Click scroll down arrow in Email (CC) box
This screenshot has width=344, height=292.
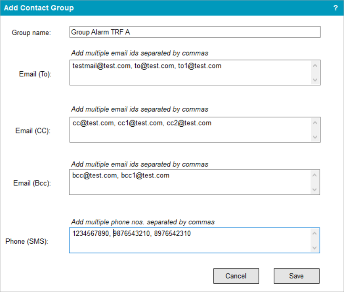click(x=315, y=137)
